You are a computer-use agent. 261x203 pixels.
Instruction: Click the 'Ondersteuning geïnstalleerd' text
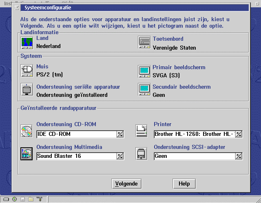[x=72, y=95]
